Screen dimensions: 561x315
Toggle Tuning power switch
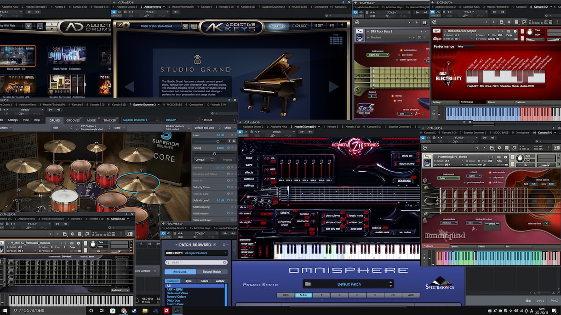coord(229,148)
